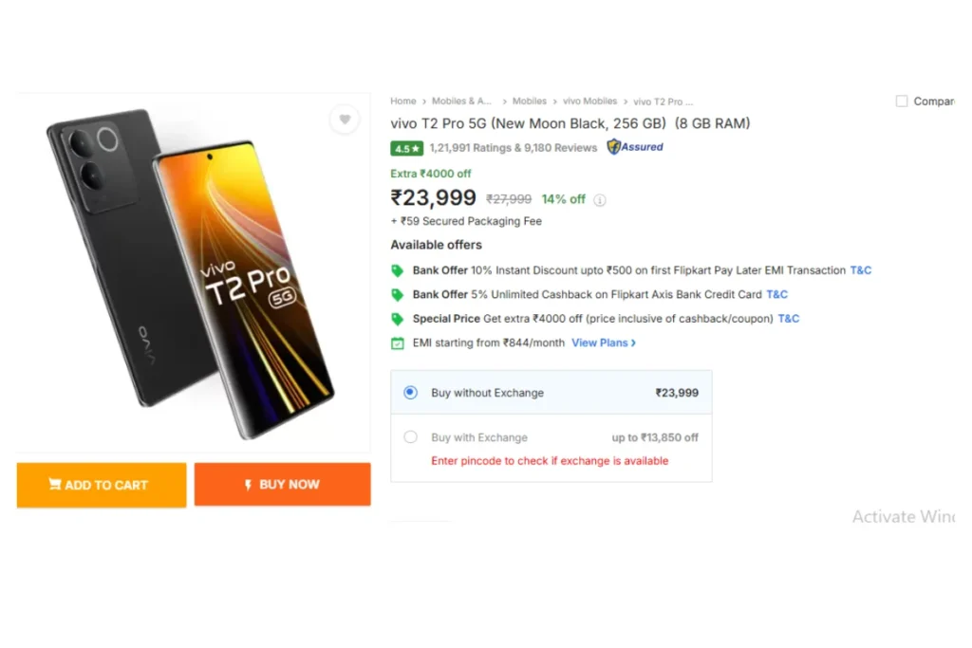Click the green 4.5 star rating badge
This screenshot has width=972, height=648.
click(406, 149)
